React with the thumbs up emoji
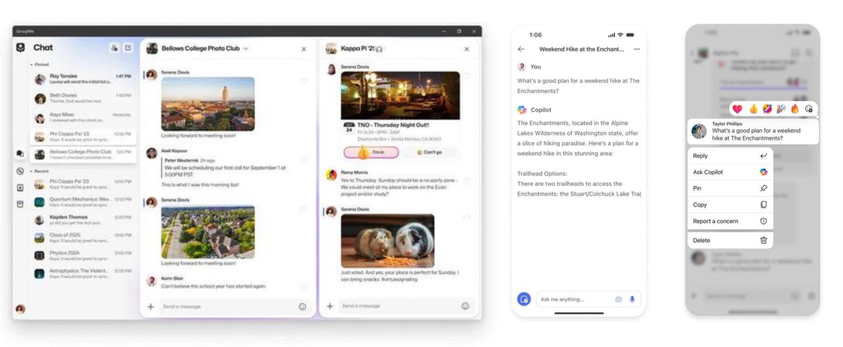This screenshot has height=347, width=843. point(753,109)
